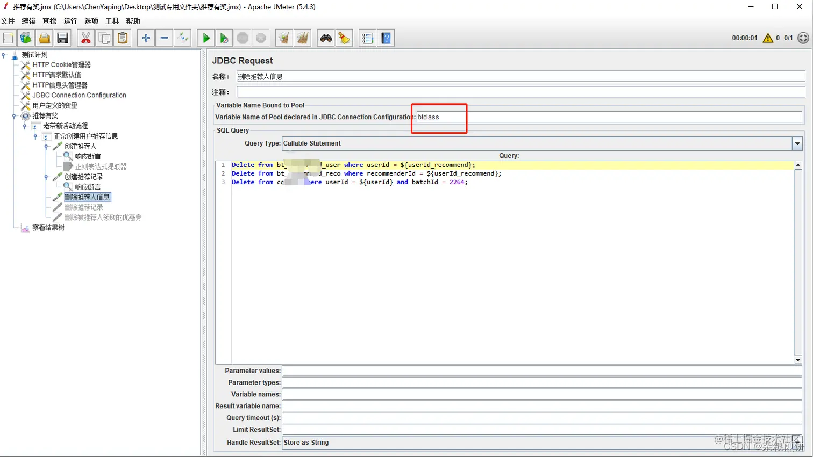Select HTTP信息头管理器 in the tree
The image size is (813, 457).
click(60, 85)
